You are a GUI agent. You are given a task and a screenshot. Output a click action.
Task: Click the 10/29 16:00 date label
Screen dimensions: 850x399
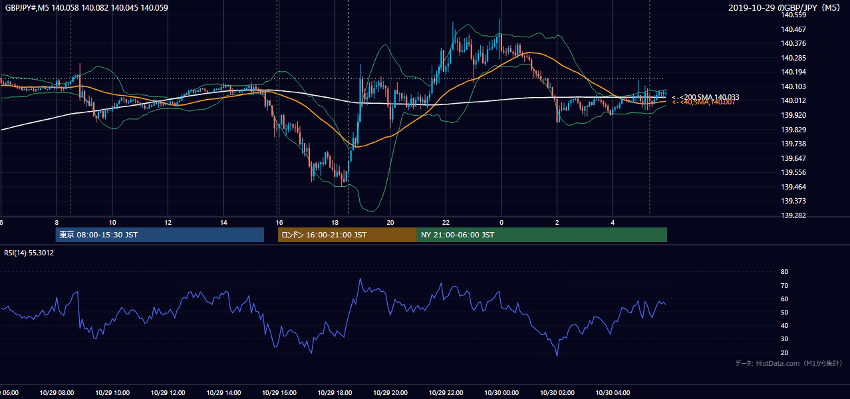(x=279, y=393)
